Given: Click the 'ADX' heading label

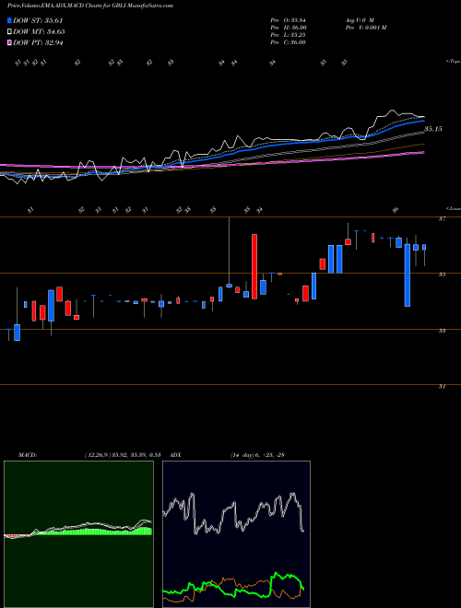Looking at the screenshot, I should (176, 455).
